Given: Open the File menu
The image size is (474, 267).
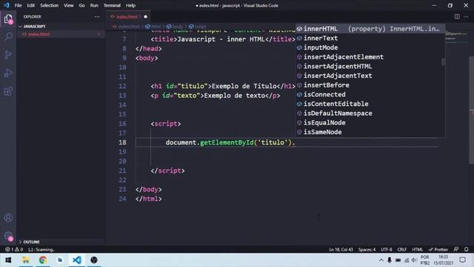Looking at the screenshot, I should [18, 5].
